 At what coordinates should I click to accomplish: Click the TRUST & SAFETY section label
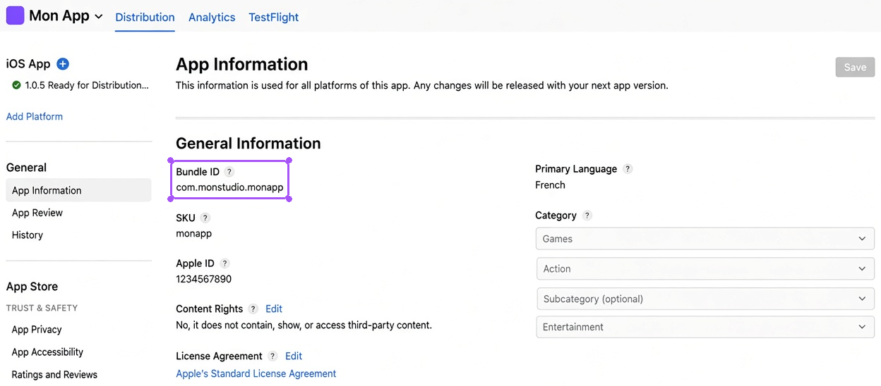point(42,308)
